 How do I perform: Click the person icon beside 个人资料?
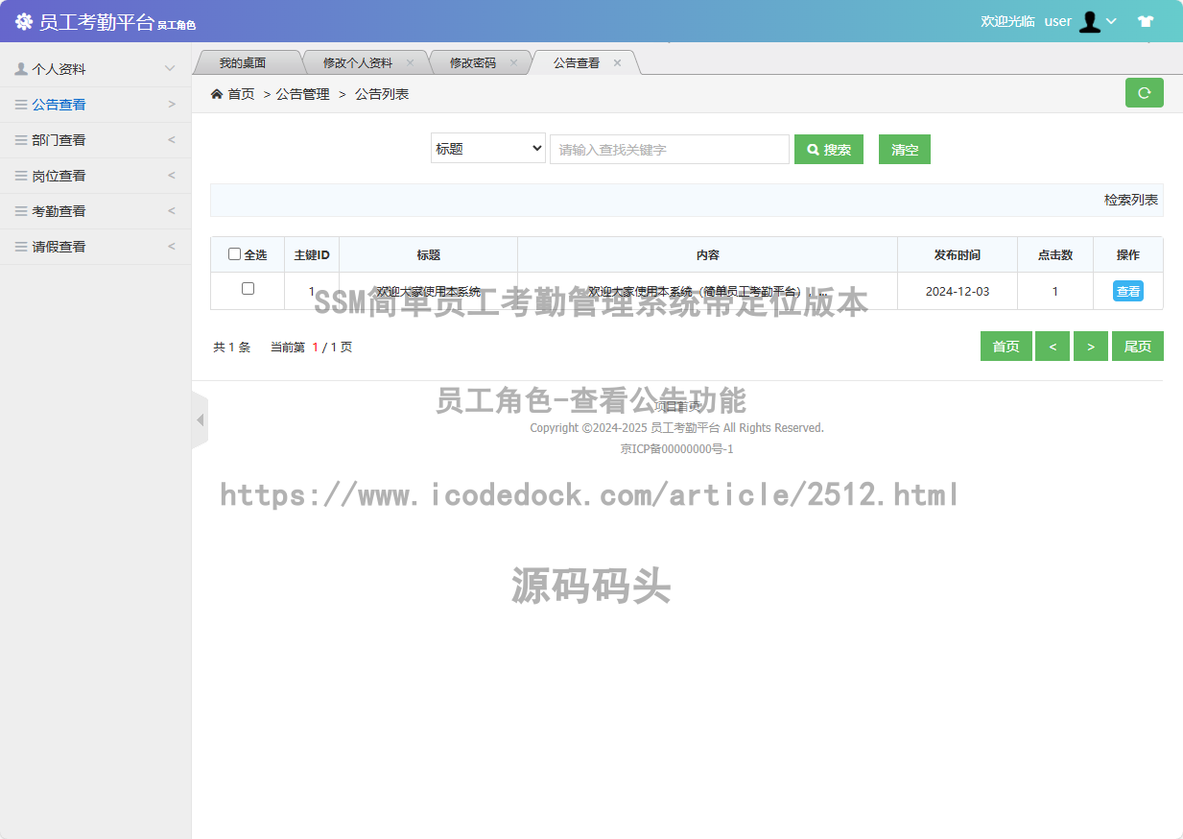coord(21,69)
